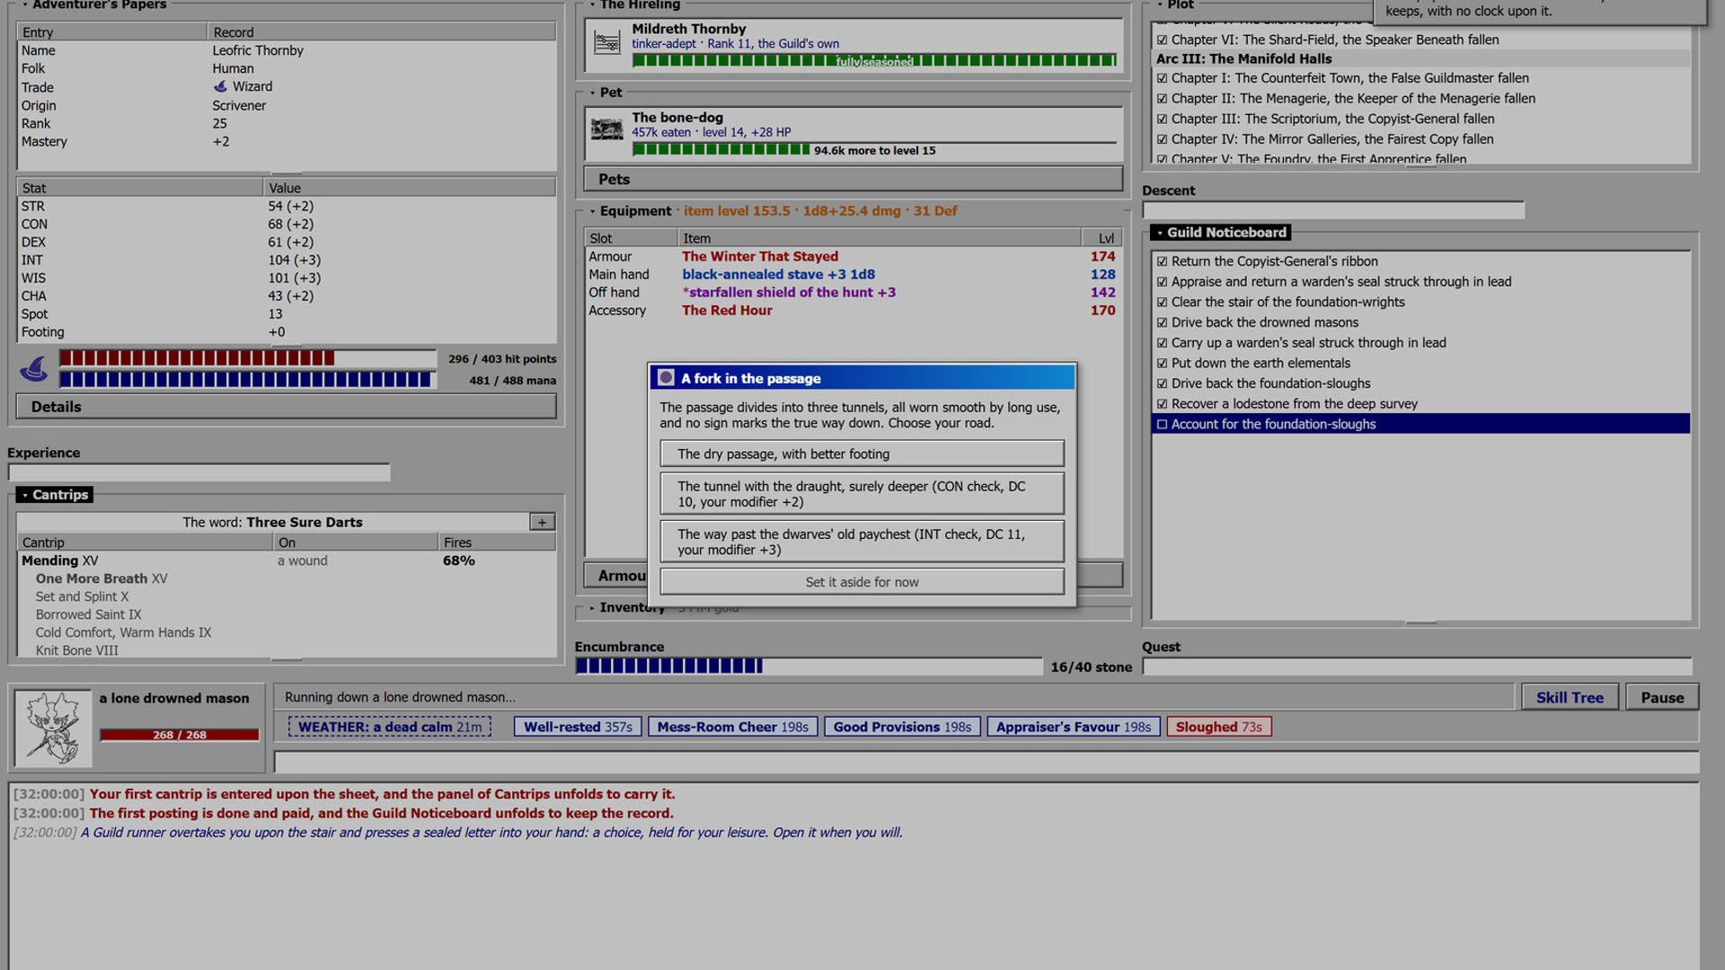Click the Mildreth Thornby hireling icon

click(x=607, y=42)
